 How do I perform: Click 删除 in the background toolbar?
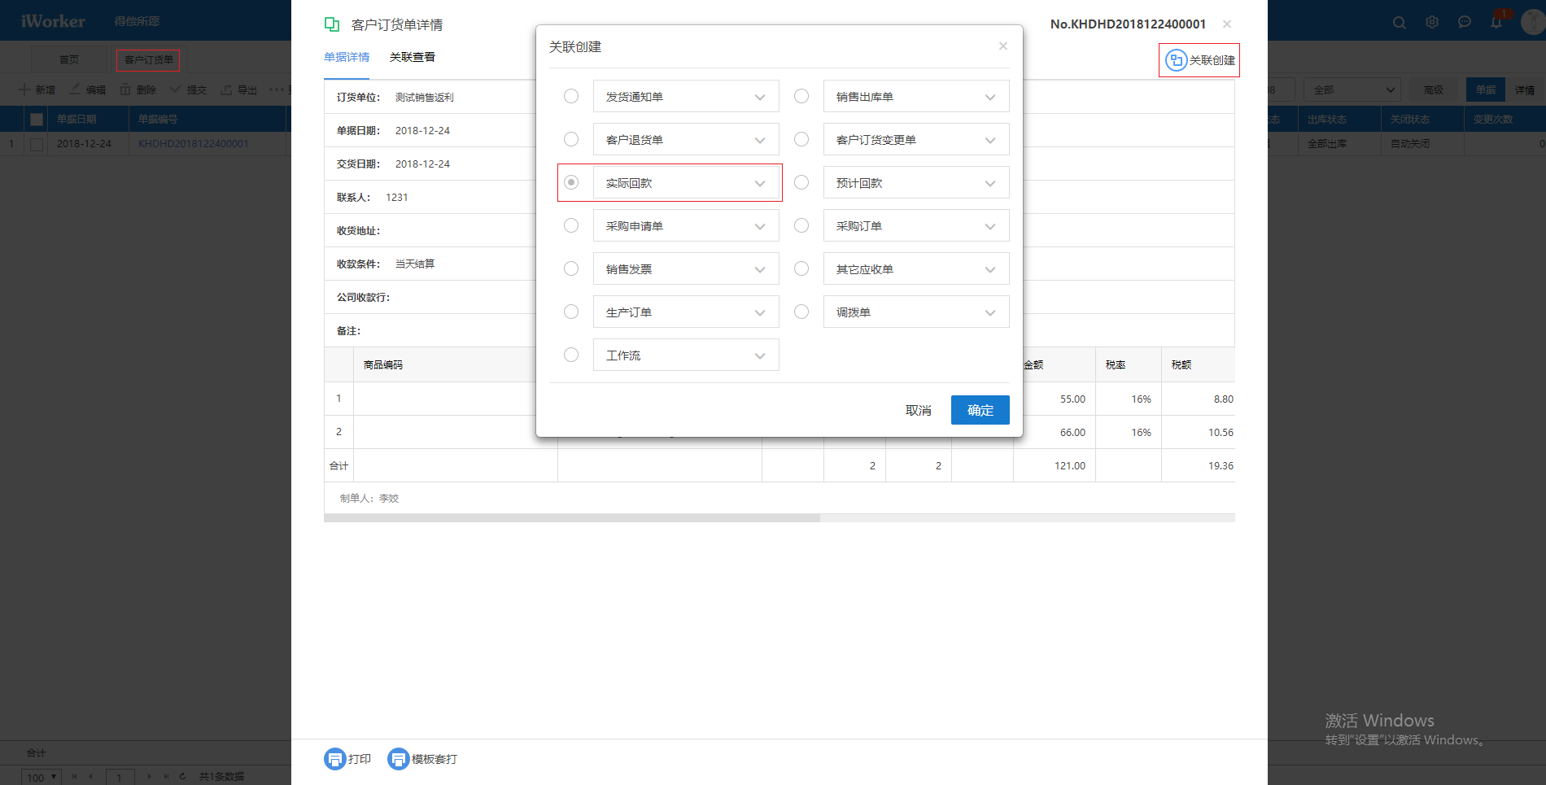[138, 89]
